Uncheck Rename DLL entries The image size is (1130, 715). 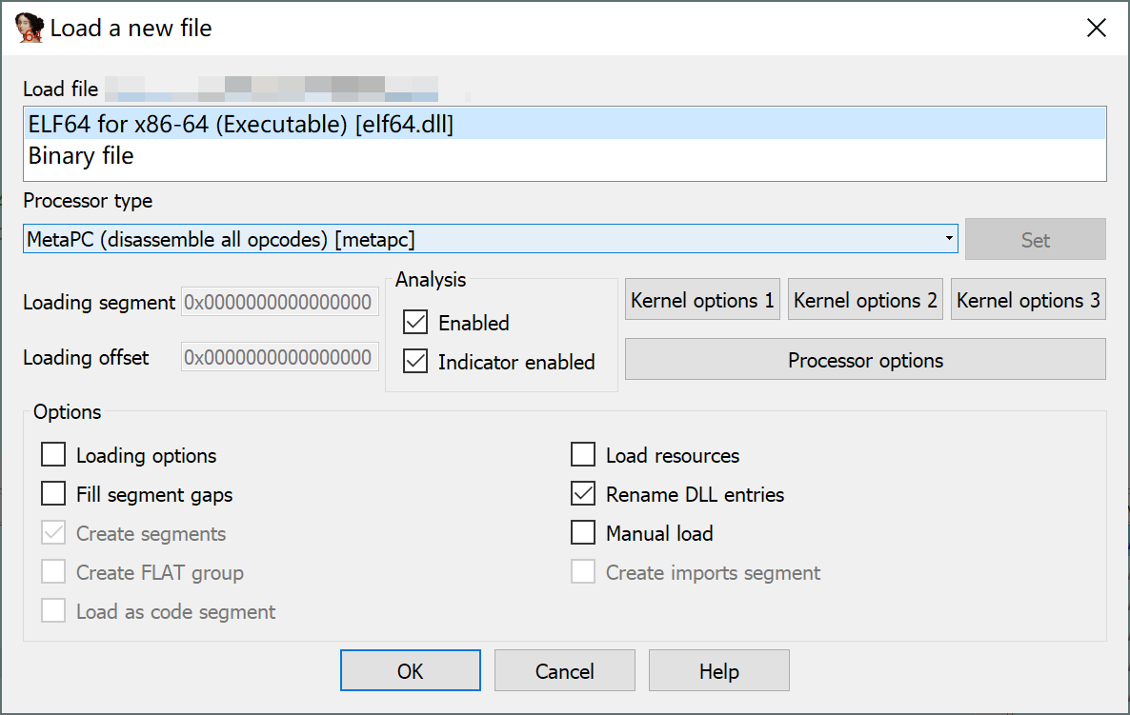pyautogui.click(x=583, y=494)
